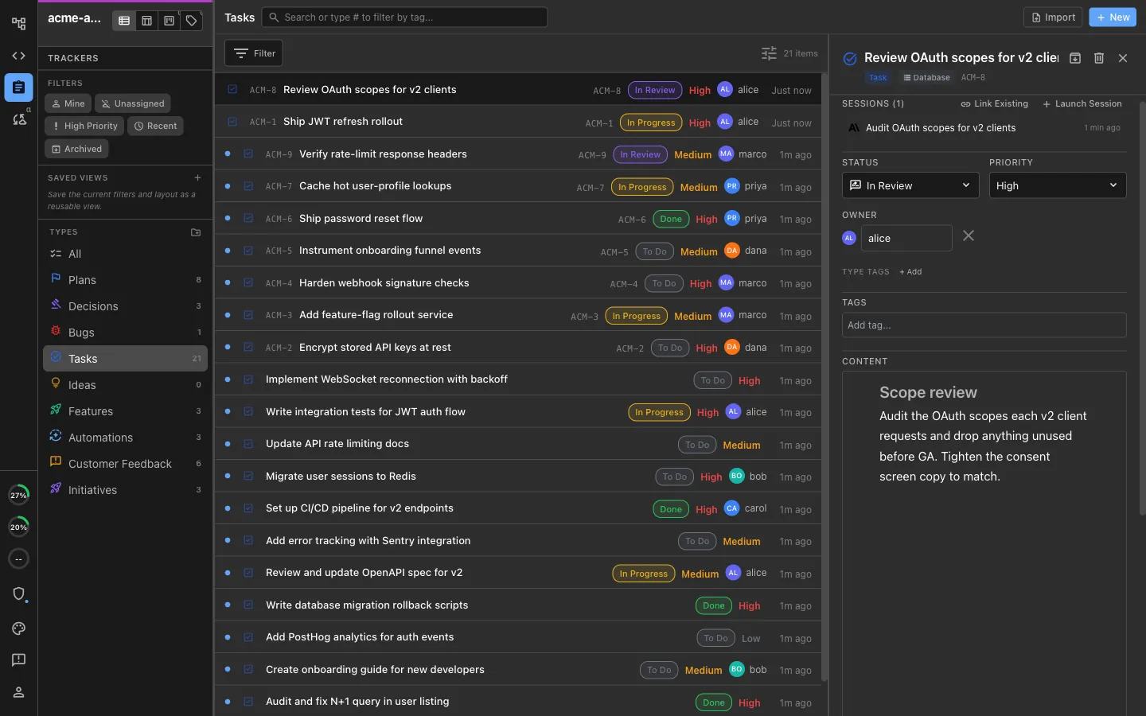The height and width of the screenshot is (716, 1146).
Task: Open the workspace tree icon in left rail
Action: point(18,24)
